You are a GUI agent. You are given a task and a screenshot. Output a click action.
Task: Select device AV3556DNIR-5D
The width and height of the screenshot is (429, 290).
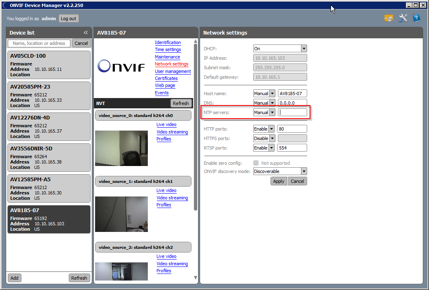(x=49, y=158)
